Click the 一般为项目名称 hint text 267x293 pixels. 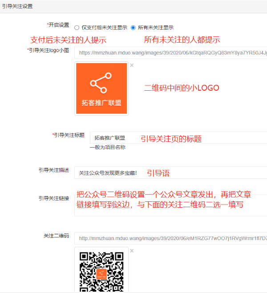click(x=108, y=147)
